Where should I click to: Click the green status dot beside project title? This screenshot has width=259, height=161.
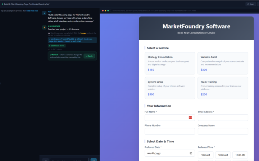click(2, 4)
